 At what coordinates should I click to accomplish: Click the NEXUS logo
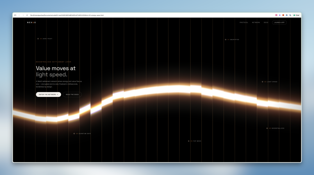(x=31, y=23)
